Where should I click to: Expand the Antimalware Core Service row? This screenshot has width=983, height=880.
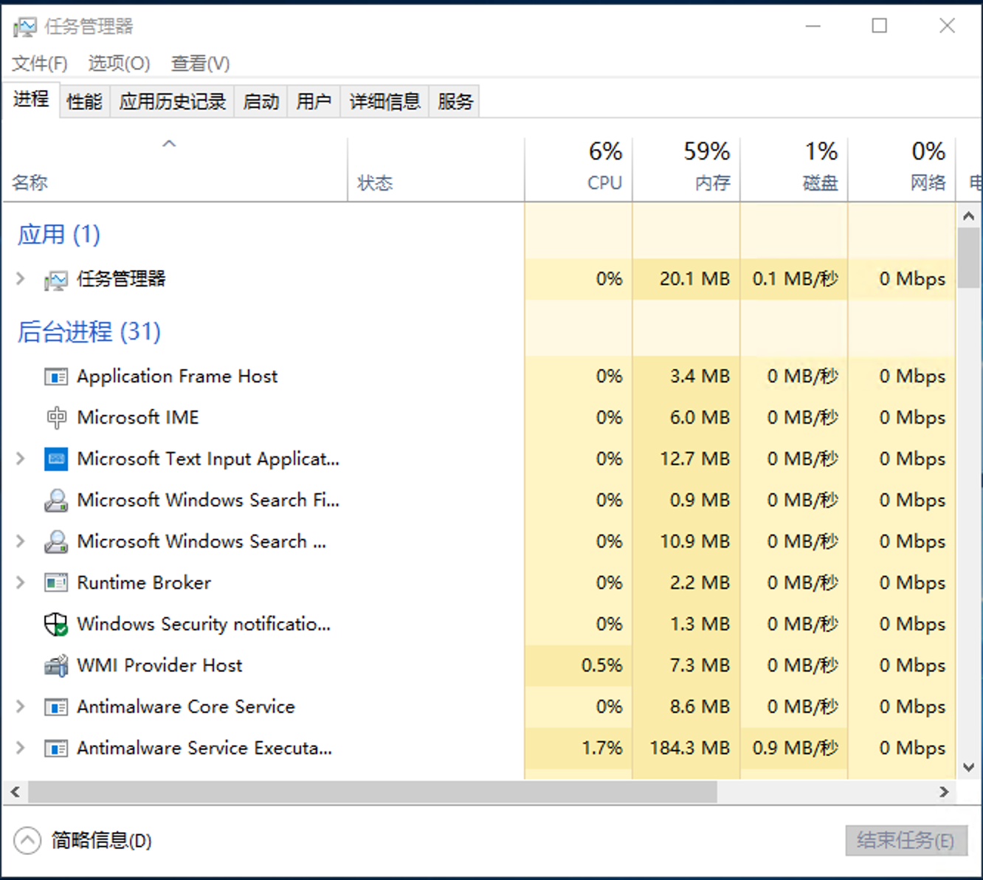click(x=21, y=707)
